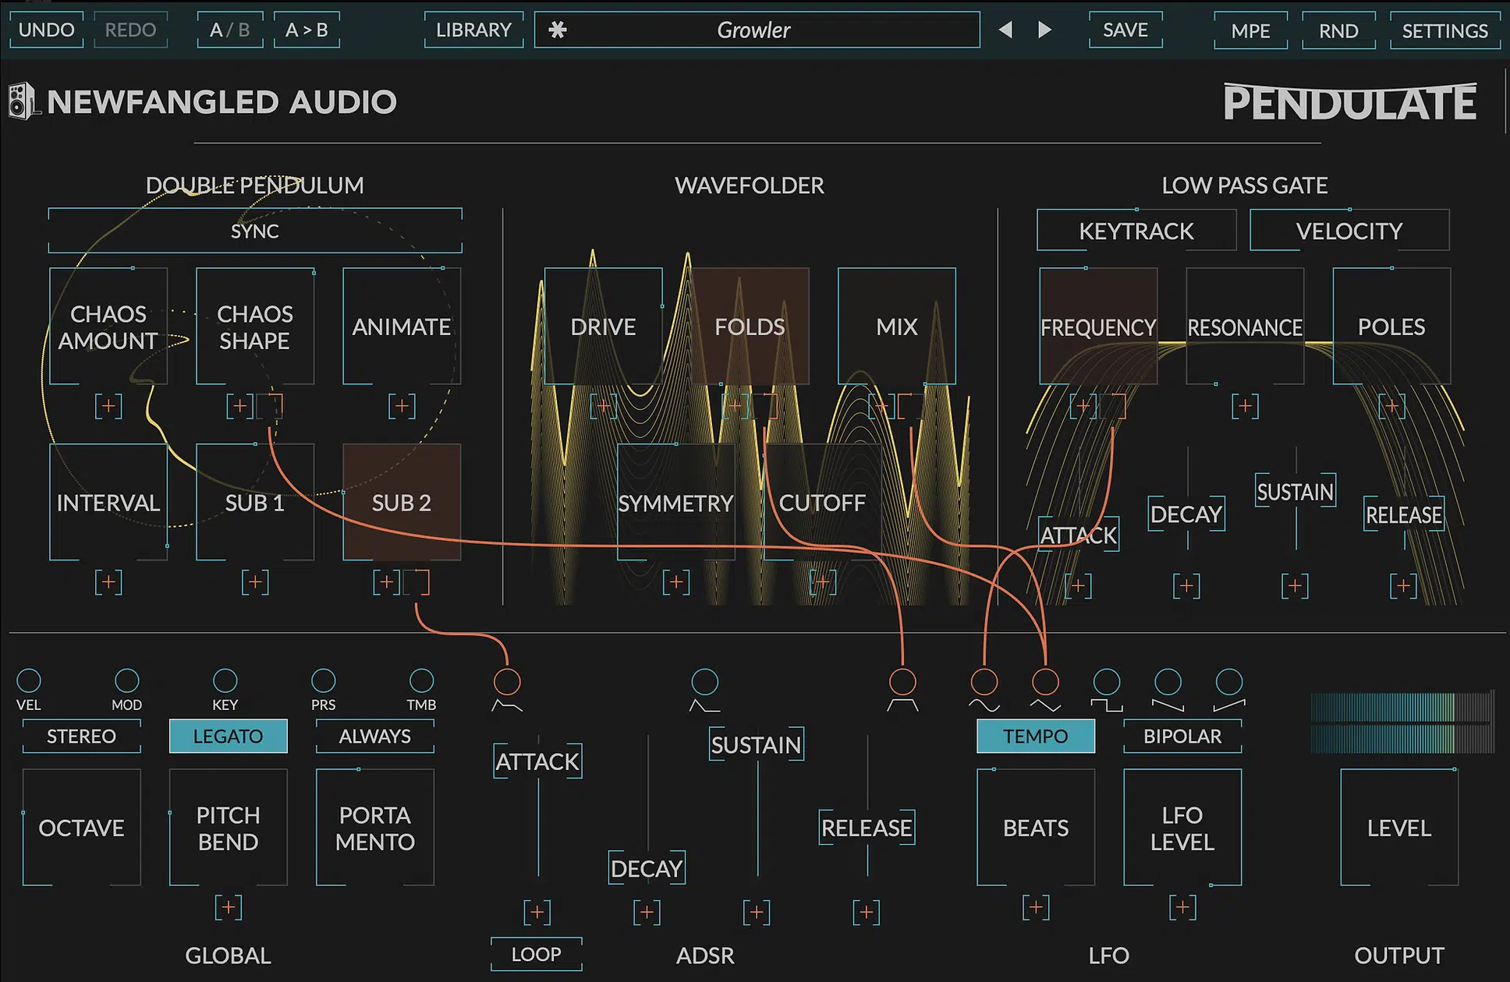This screenshot has width=1510, height=982.
Task: Select the sine LFO modulation source
Action: [984, 682]
